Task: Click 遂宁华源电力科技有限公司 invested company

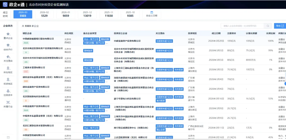Action: point(127,99)
